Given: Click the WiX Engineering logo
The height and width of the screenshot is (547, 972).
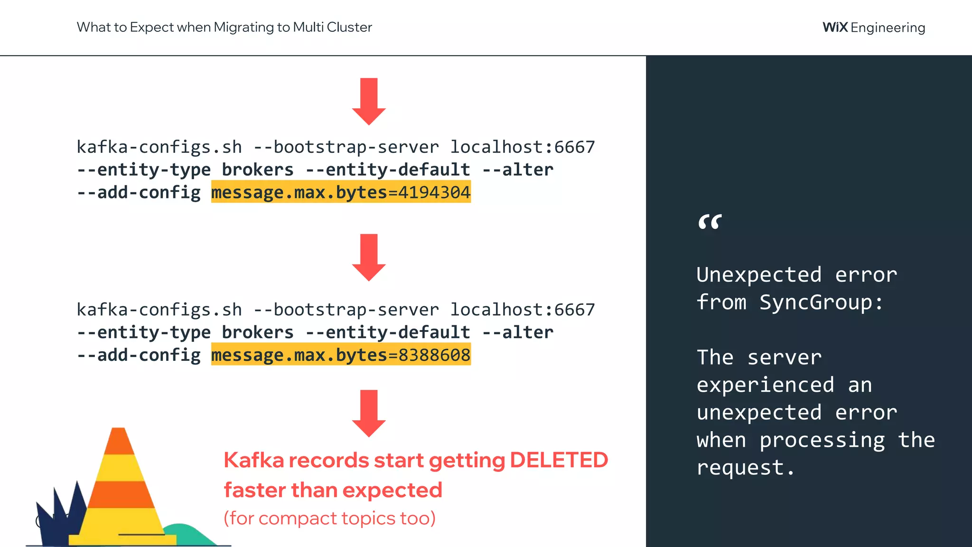Looking at the screenshot, I should [x=874, y=28].
